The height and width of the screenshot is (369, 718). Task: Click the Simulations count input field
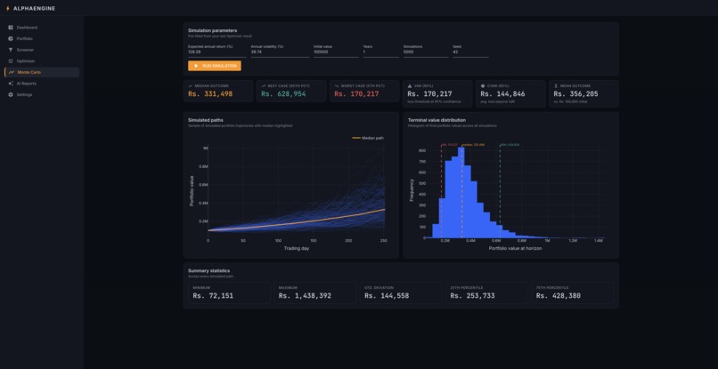pos(426,52)
